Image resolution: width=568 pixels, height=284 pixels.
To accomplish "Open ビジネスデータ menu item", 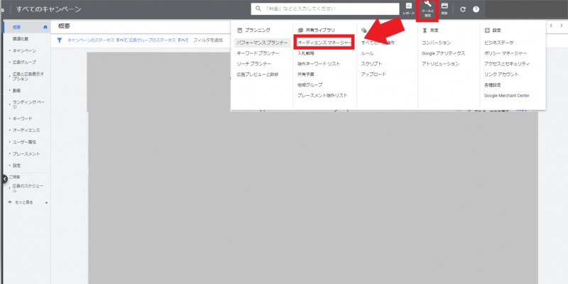I will click(499, 43).
